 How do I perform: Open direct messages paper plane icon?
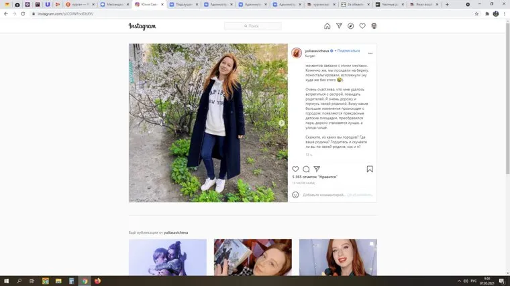tap(339, 26)
